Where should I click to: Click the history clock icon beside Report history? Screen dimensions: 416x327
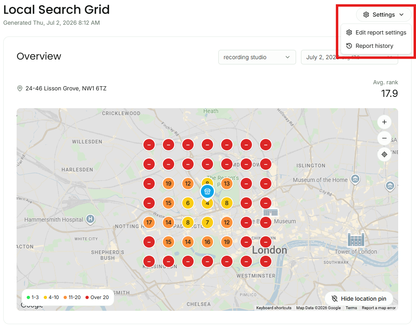[x=349, y=46]
